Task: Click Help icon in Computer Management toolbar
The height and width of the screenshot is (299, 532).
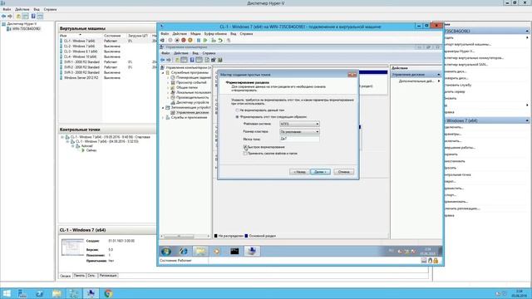Action: (192, 60)
